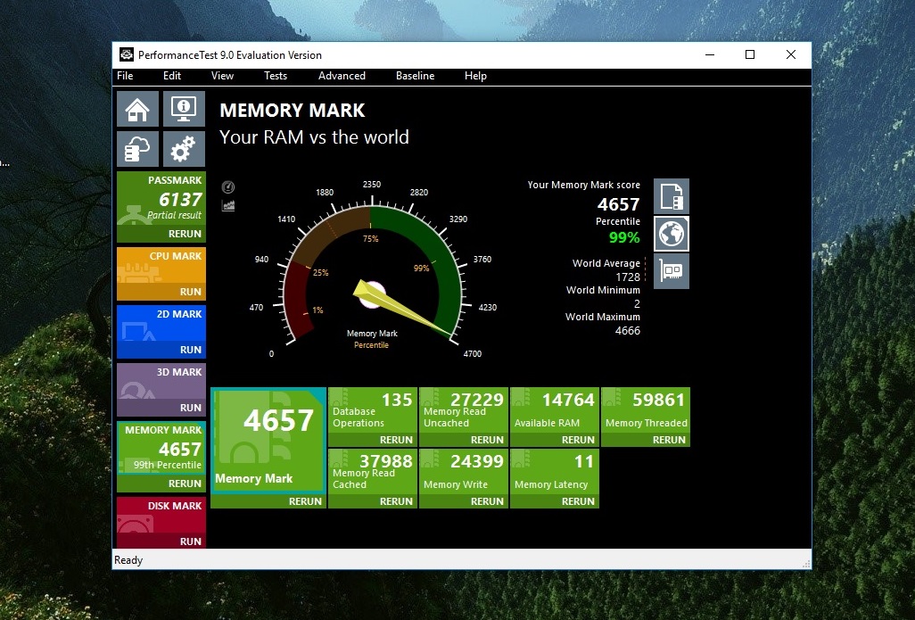Viewport: 915px width, 620px height.
Task: Click the MEMORY MARK page heading
Action: (293, 111)
